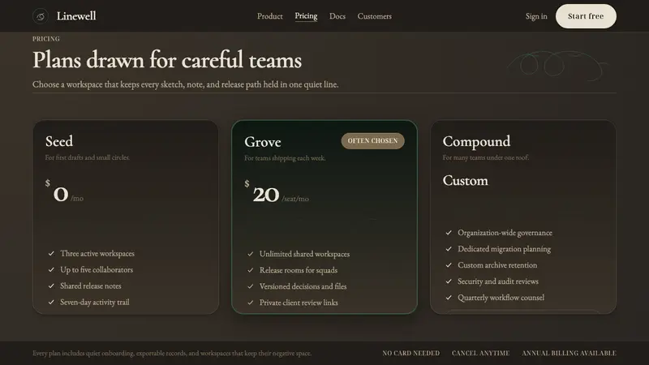649x365 pixels.
Task: Click the checkmark beside Unlimited shared workspaces
Action: (x=251, y=254)
